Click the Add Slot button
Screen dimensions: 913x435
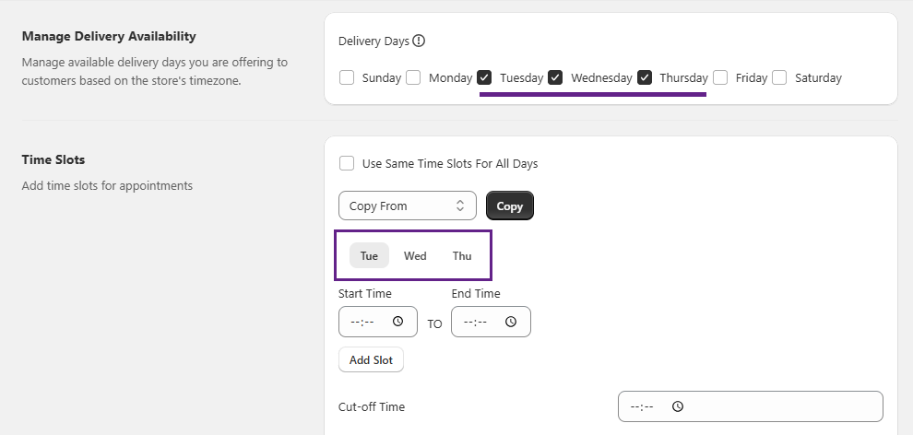coord(371,360)
